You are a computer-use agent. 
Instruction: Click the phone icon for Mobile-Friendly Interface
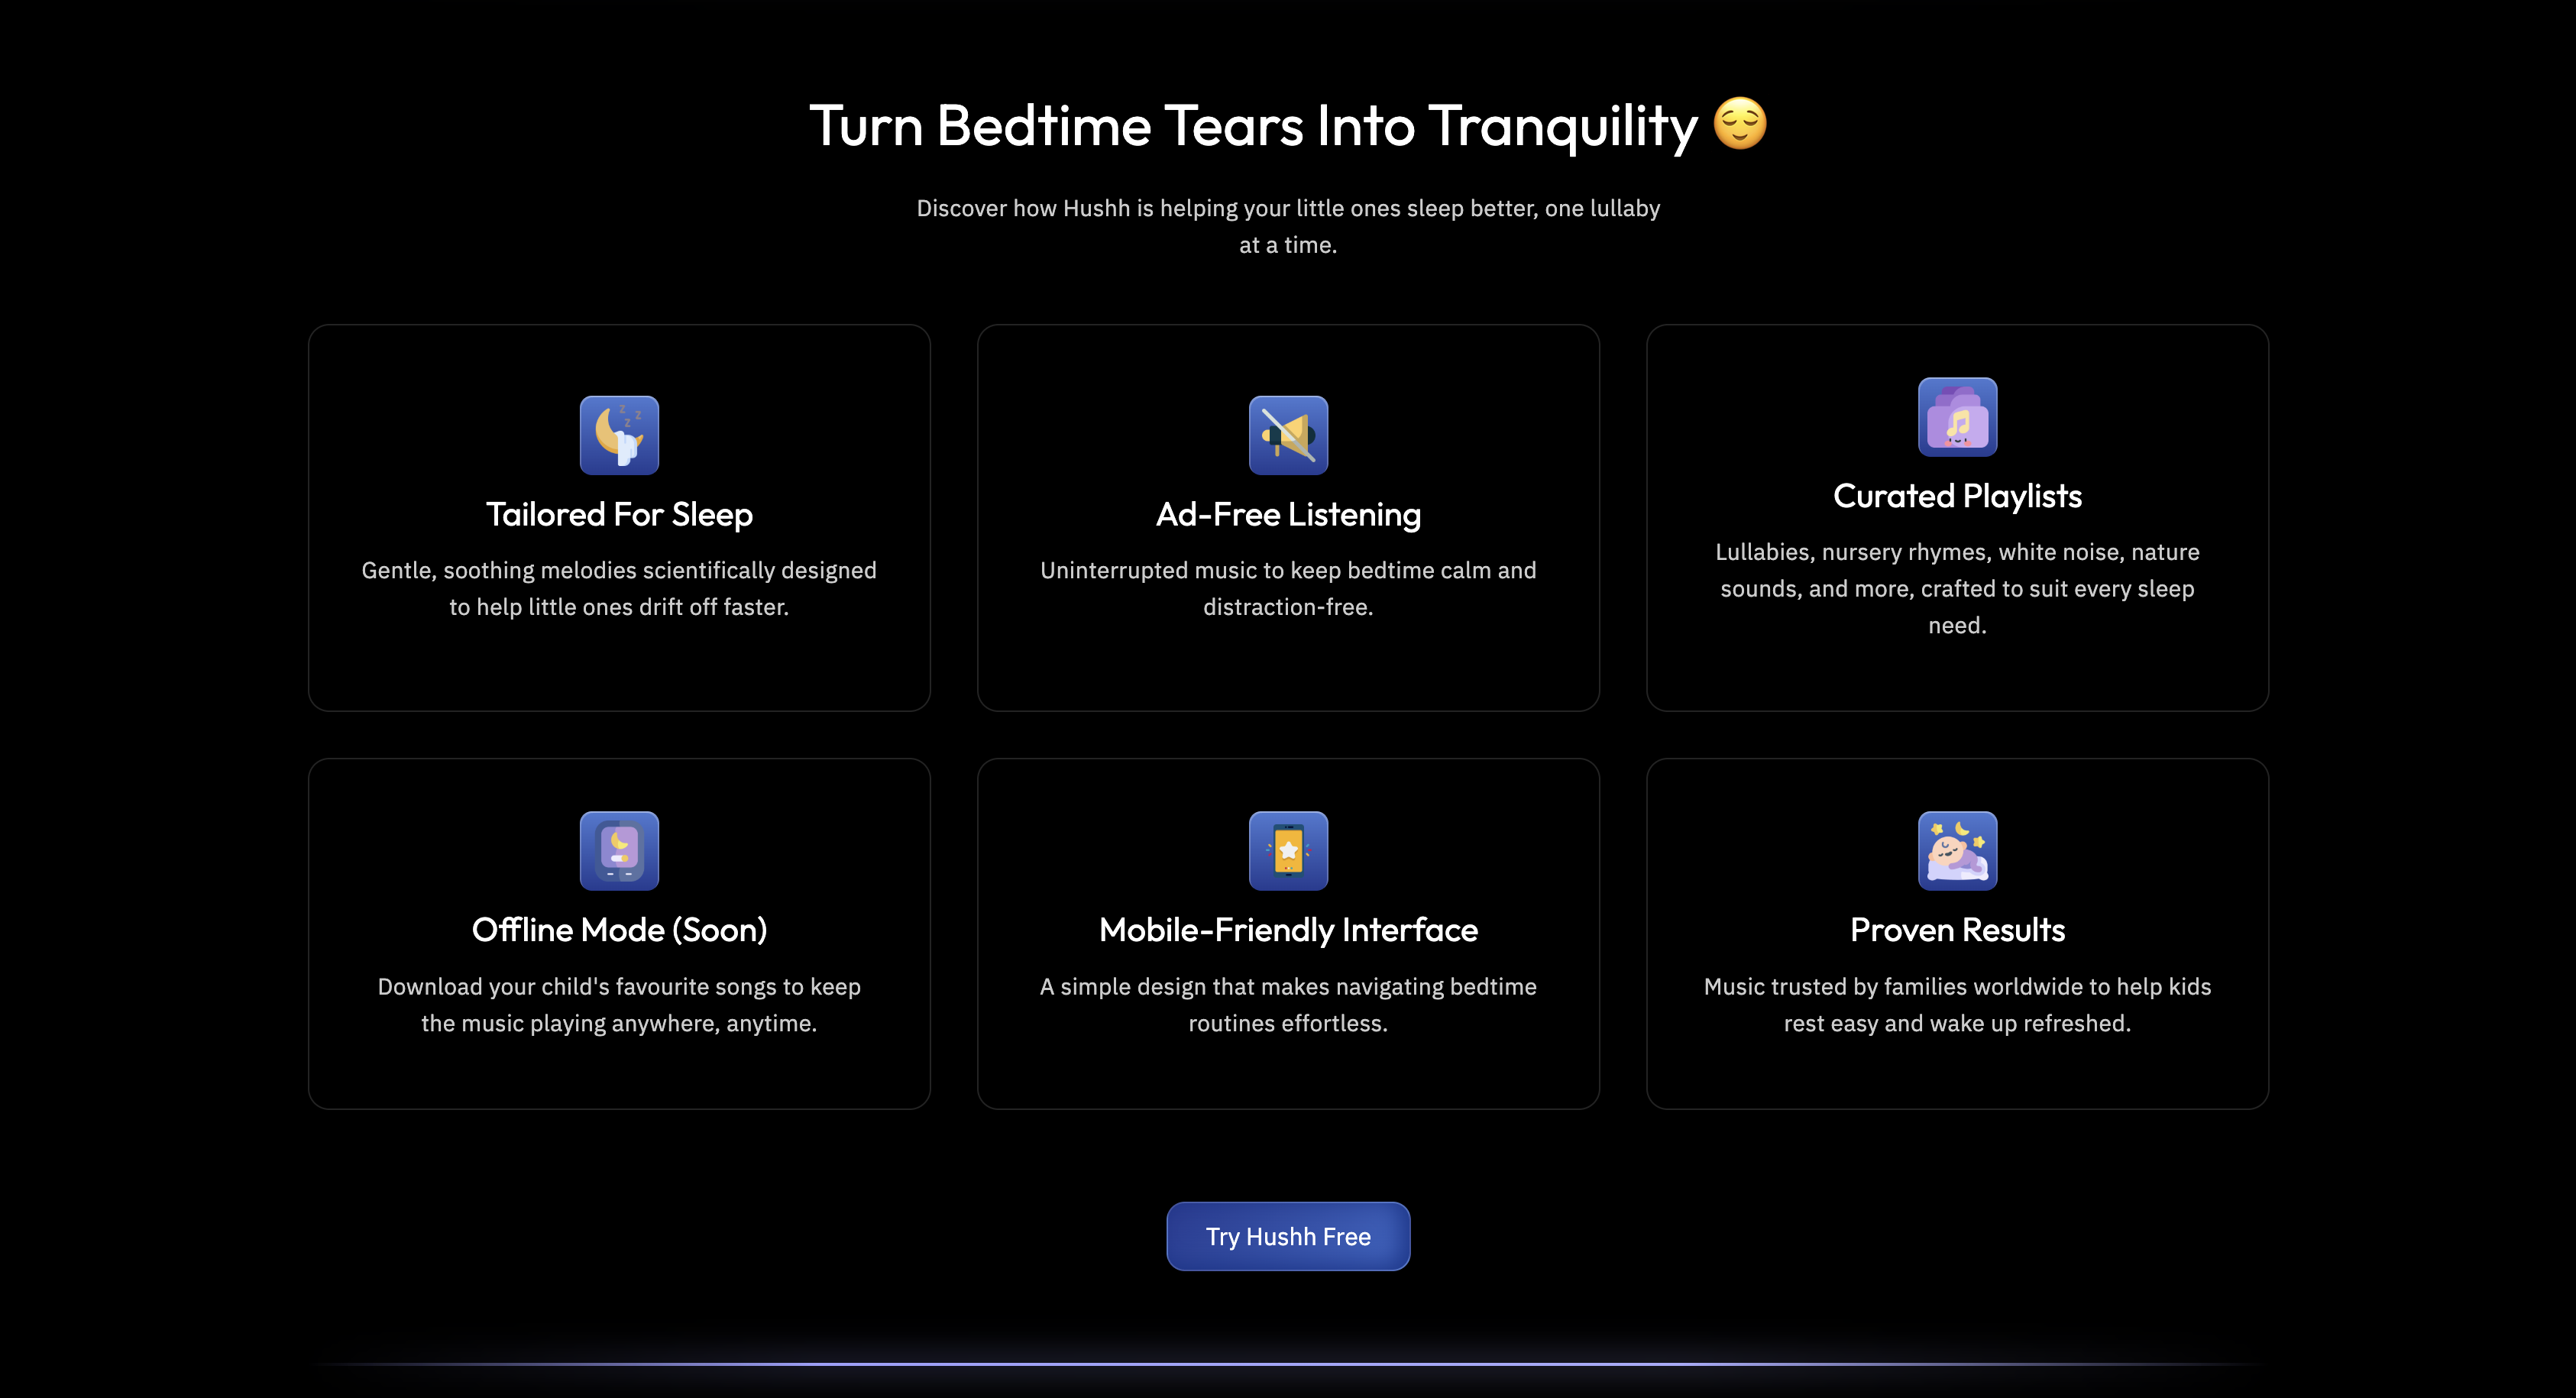tap(1288, 851)
